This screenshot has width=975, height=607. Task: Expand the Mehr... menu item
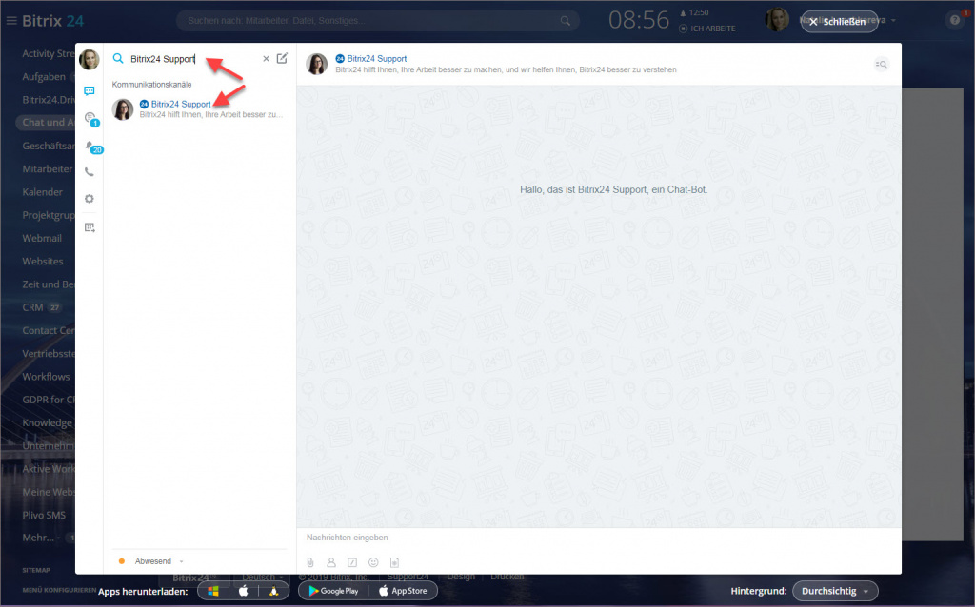tap(41, 538)
